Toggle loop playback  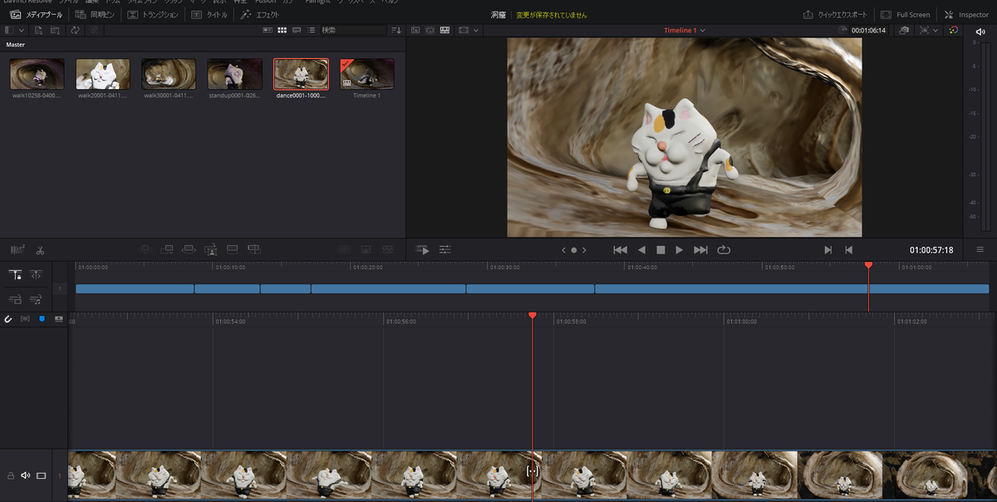pyautogui.click(x=724, y=249)
